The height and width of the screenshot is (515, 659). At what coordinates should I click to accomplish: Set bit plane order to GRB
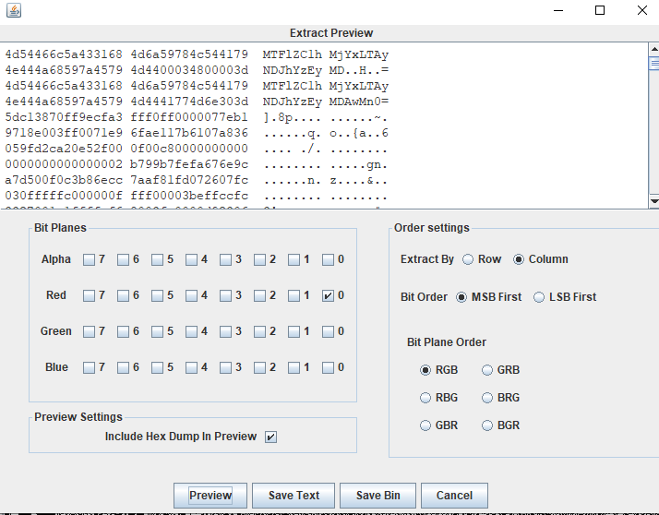tap(487, 370)
